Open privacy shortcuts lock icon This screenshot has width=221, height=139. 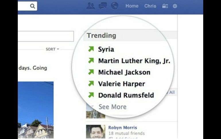[165, 6]
